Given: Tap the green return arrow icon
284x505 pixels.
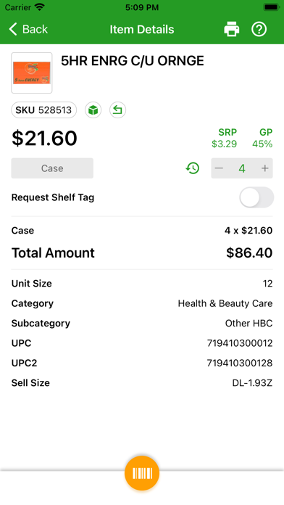Looking at the screenshot, I should [117, 110].
